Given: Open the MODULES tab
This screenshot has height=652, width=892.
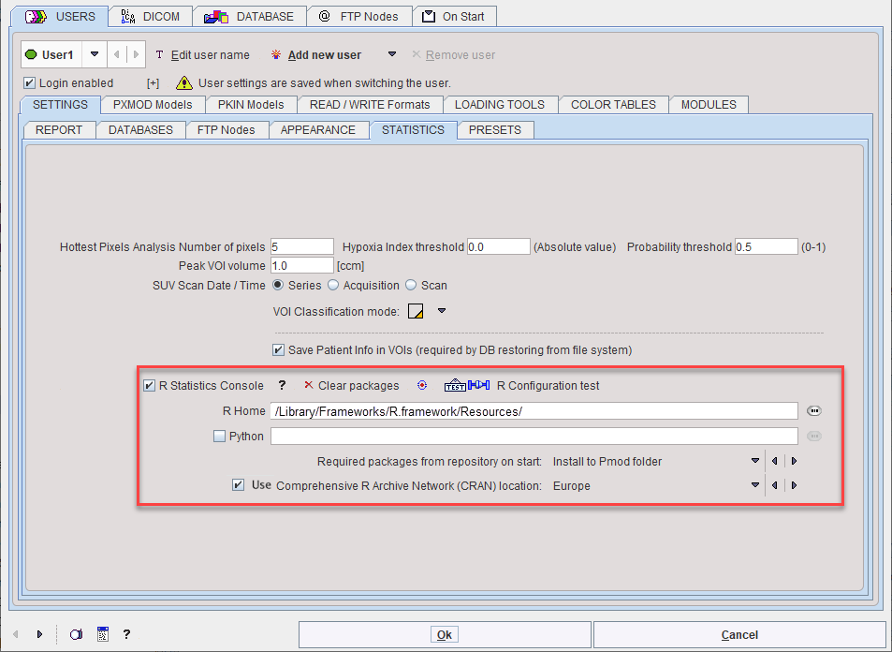Looking at the screenshot, I should click(709, 105).
